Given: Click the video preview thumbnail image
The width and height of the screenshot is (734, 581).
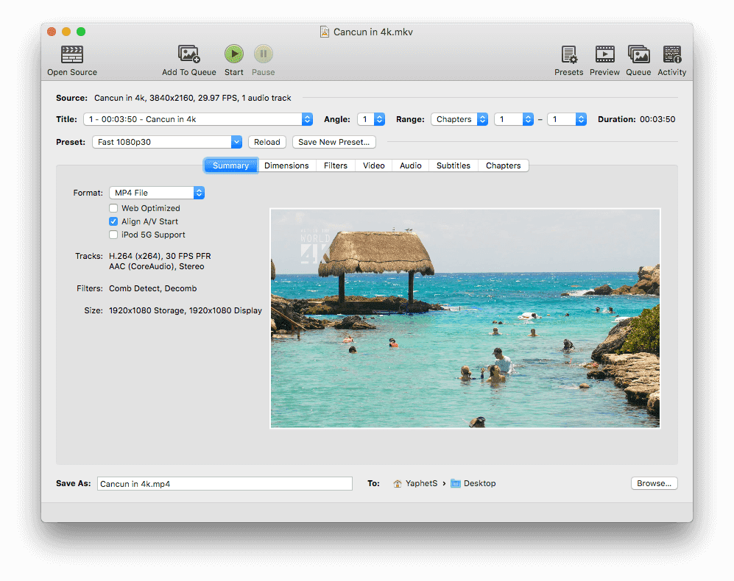Looking at the screenshot, I should (x=465, y=318).
